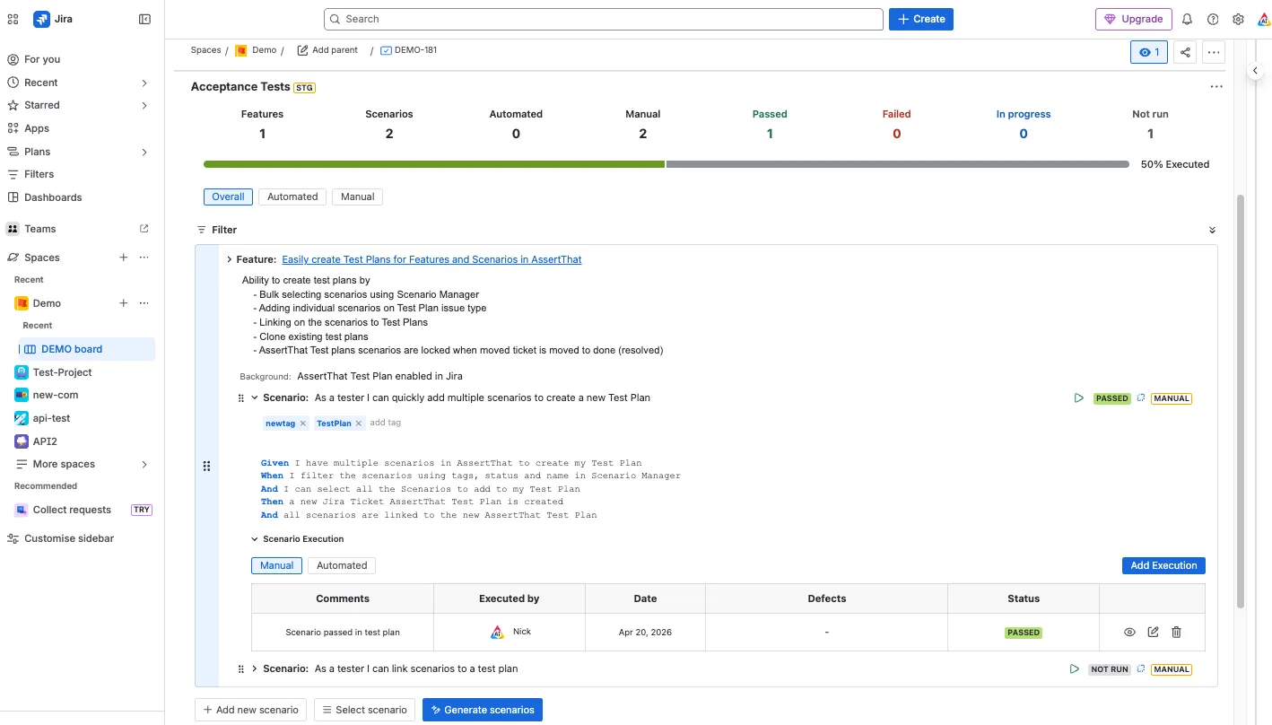
Task: Remove the newtag tag
Action: [303, 424]
